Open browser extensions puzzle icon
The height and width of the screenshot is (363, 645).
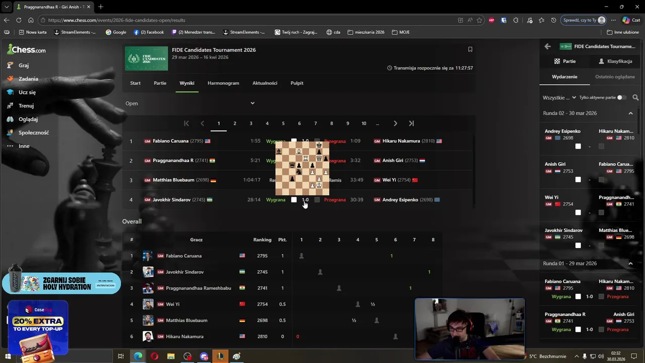coord(515,20)
